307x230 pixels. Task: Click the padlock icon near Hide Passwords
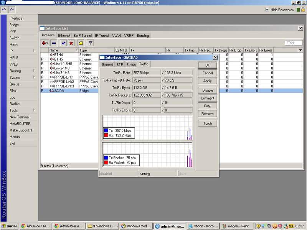pos(303,10)
